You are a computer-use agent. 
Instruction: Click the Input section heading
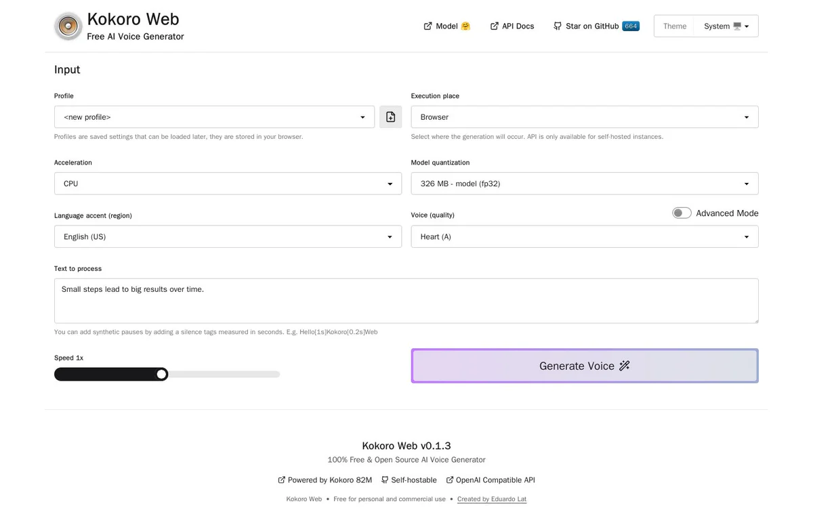pyautogui.click(x=67, y=70)
